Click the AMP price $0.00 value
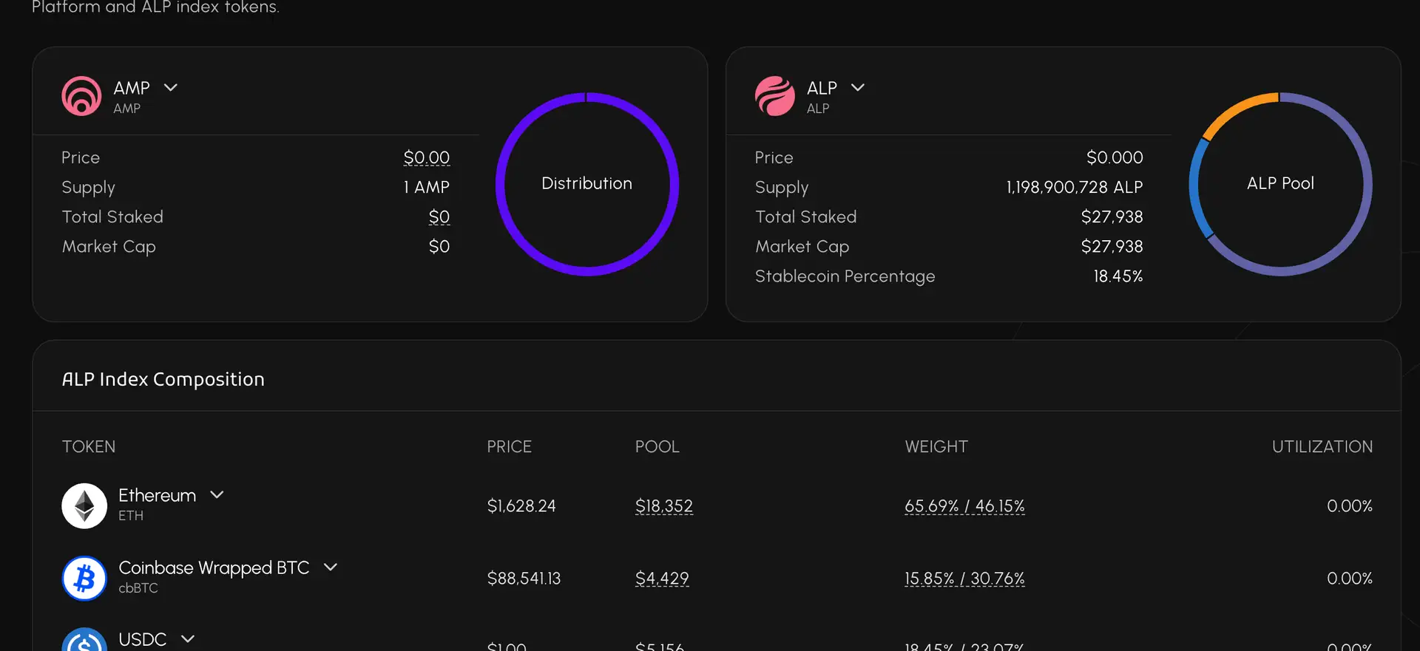 click(426, 157)
